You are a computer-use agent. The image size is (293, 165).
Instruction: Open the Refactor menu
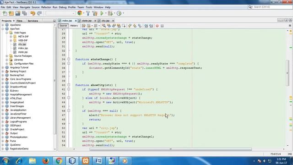[x=46, y=7]
